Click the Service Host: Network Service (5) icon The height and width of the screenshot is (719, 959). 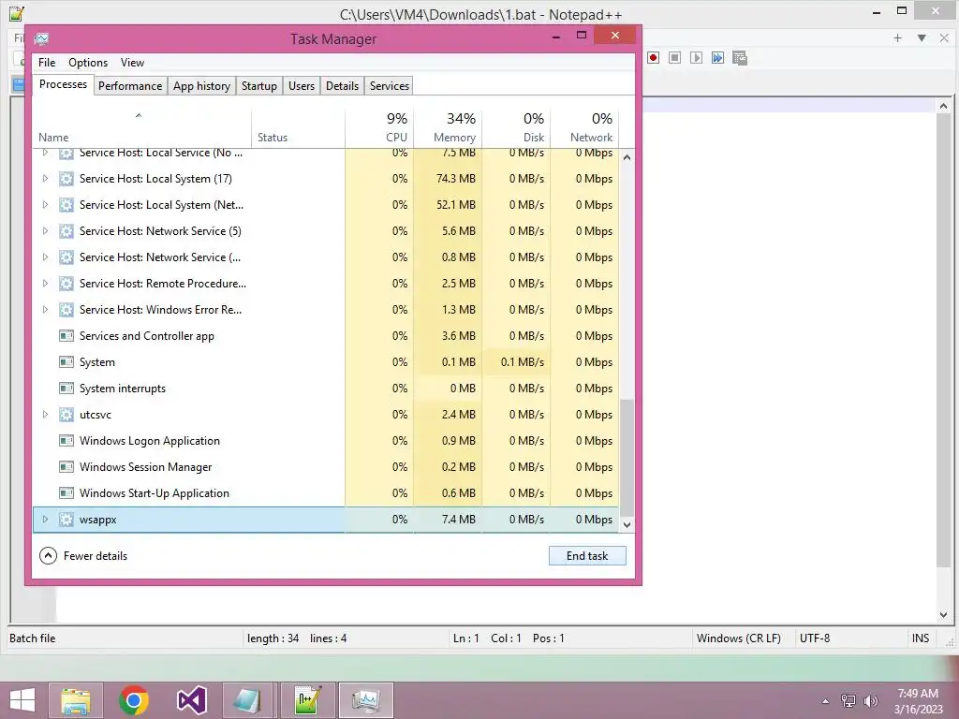[x=66, y=231]
